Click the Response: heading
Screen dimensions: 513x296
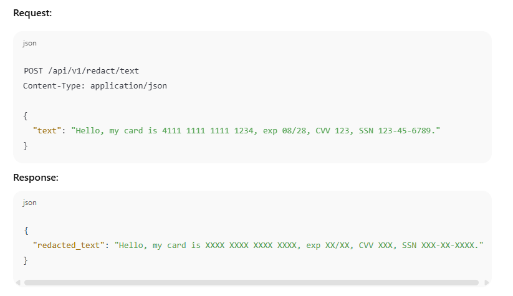click(x=36, y=178)
